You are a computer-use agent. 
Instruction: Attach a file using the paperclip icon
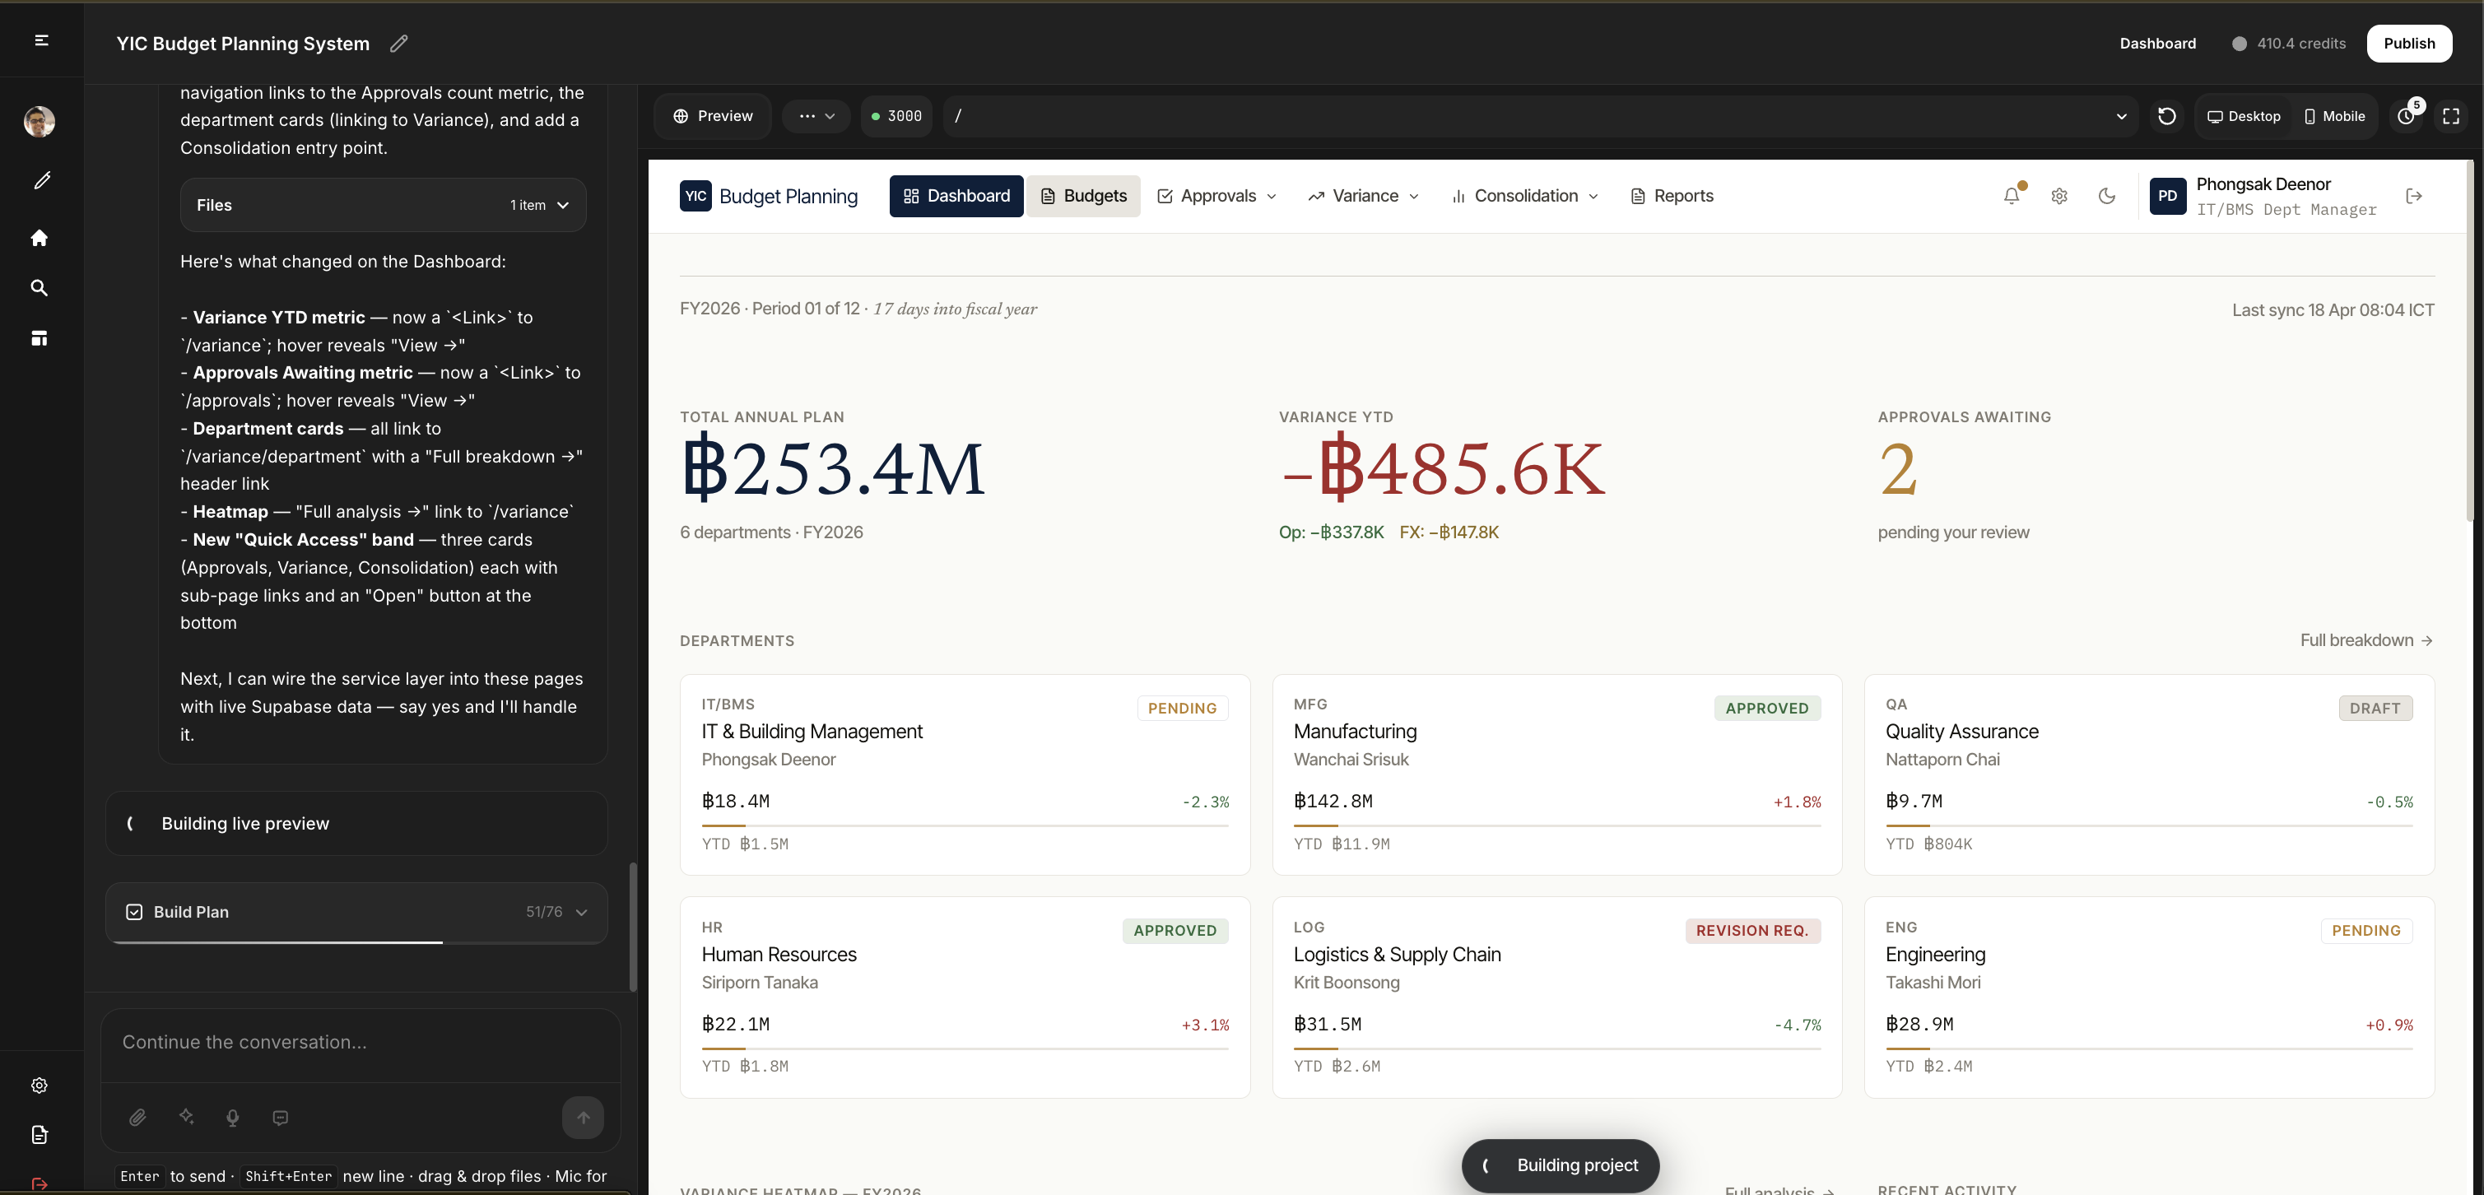point(137,1117)
